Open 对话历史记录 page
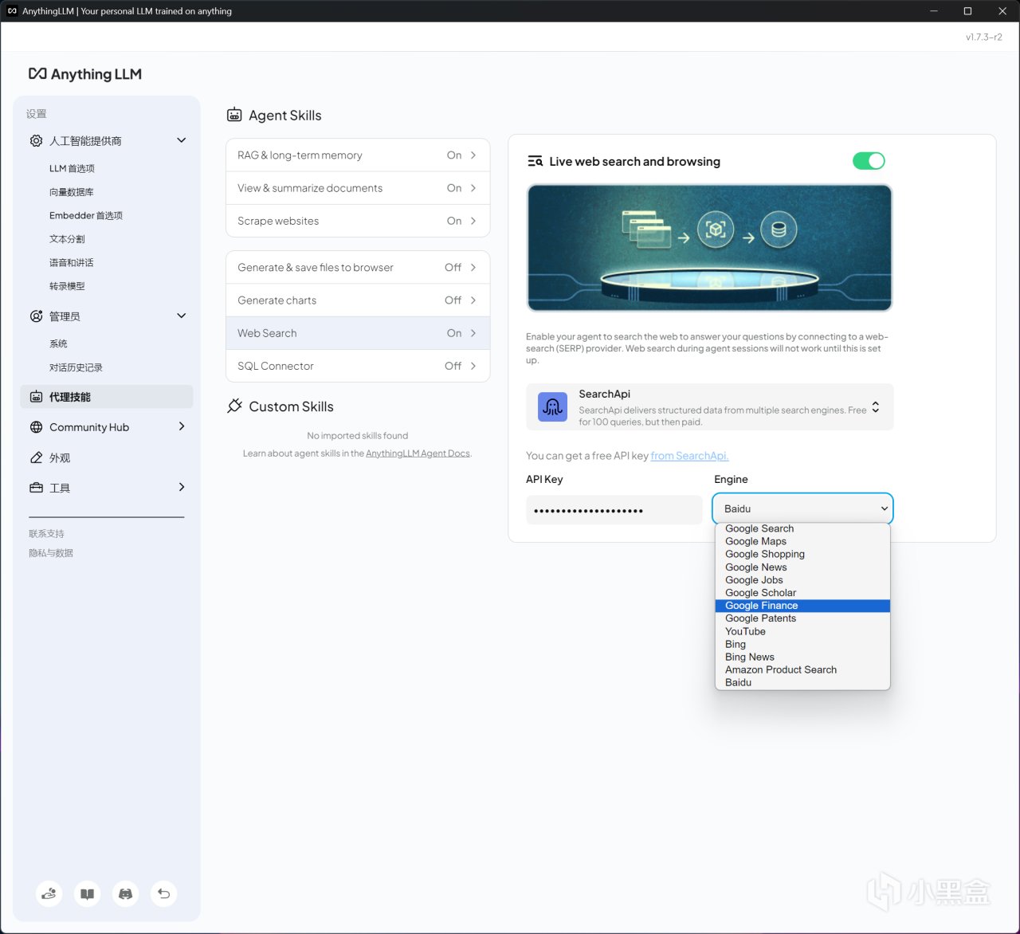1020x934 pixels. [76, 367]
